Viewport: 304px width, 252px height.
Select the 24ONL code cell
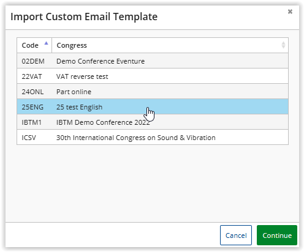tap(32, 92)
